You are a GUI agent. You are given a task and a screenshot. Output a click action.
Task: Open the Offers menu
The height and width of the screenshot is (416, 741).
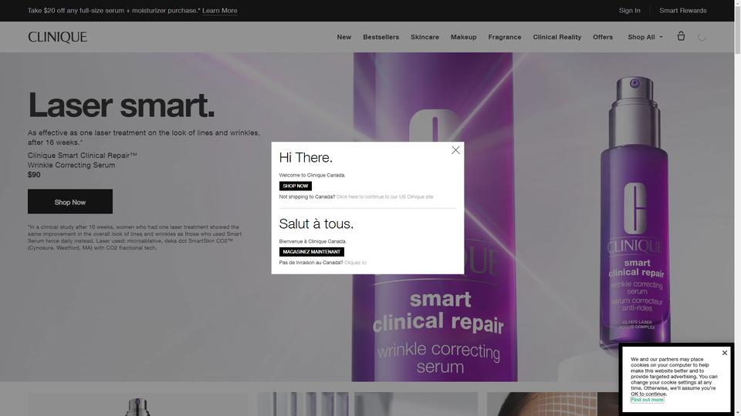603,37
